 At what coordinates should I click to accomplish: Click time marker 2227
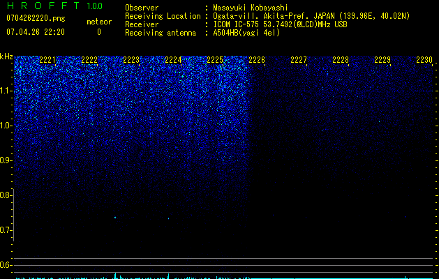point(299,59)
